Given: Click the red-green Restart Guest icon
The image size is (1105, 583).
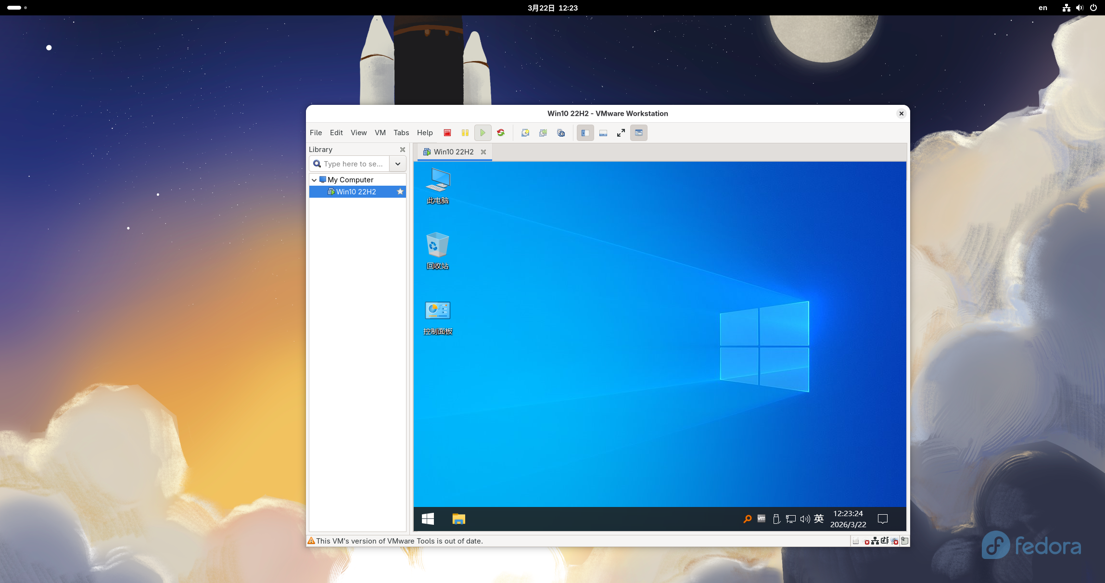Looking at the screenshot, I should pos(501,133).
